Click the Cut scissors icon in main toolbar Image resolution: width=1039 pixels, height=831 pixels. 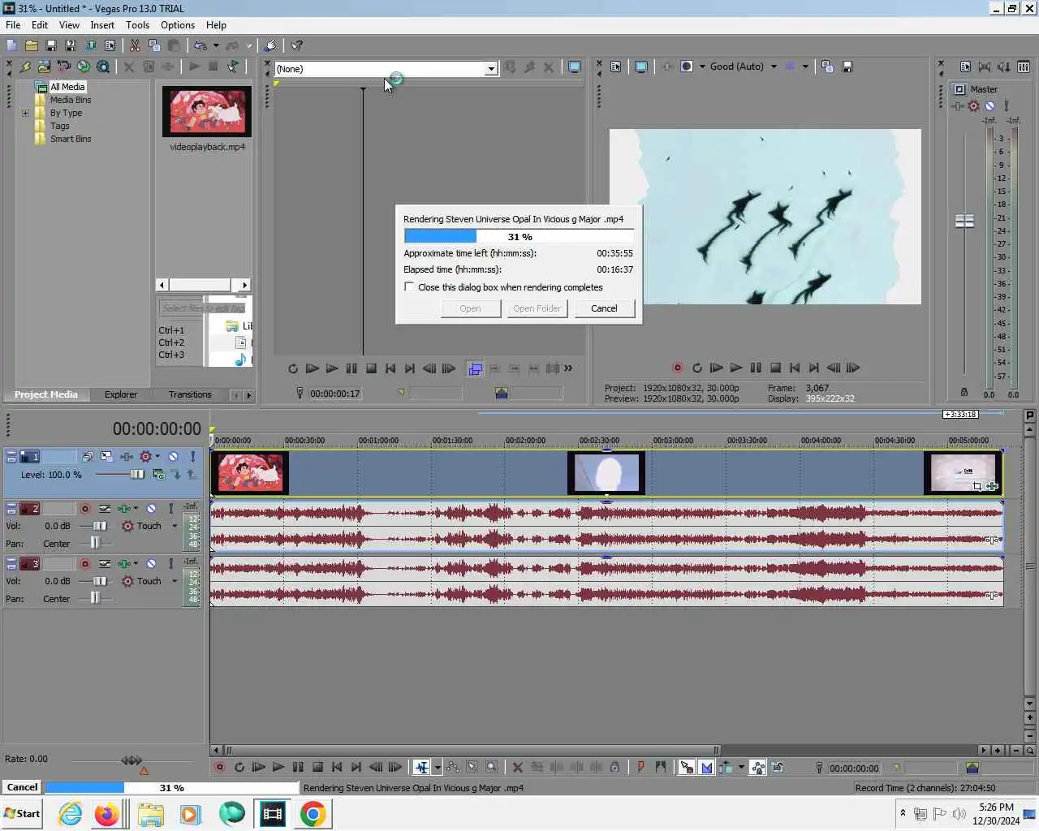click(135, 45)
